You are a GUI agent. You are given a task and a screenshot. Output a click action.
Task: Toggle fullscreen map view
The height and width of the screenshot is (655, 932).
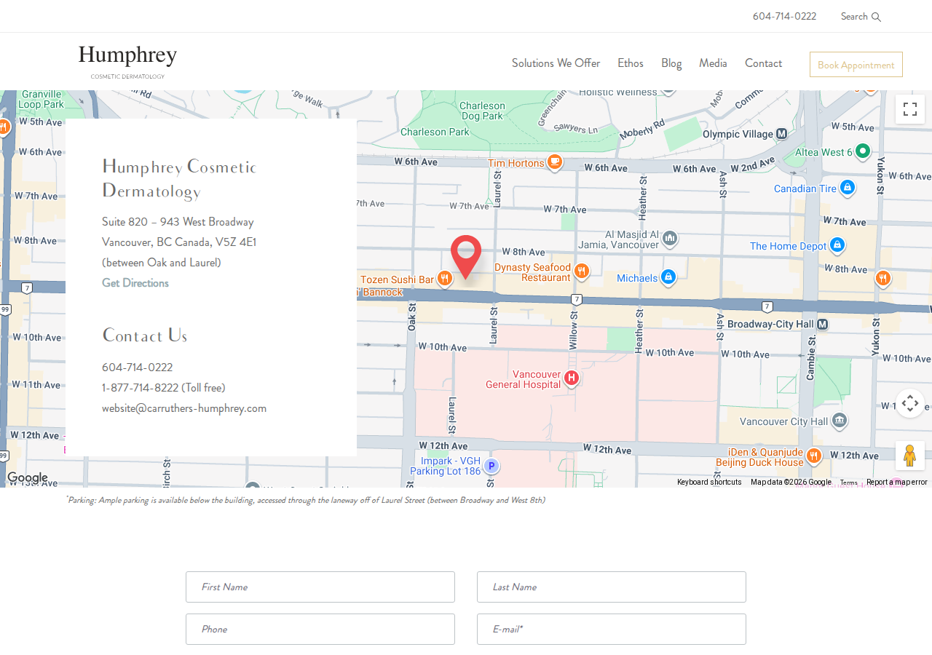coord(910,109)
